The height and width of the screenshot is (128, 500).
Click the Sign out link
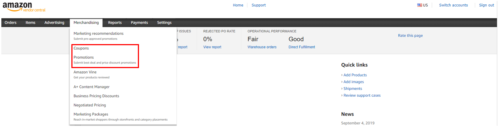tap(486, 5)
